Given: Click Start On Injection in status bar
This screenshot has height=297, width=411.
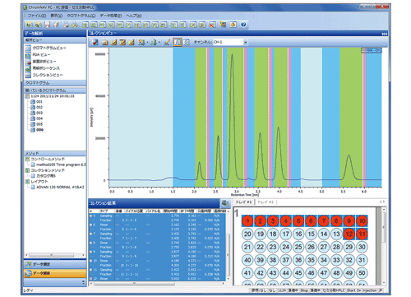Looking at the screenshot, I should (x=362, y=290).
